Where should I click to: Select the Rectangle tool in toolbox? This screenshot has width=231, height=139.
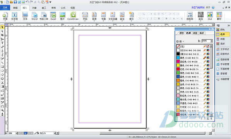click(x=2, y=67)
